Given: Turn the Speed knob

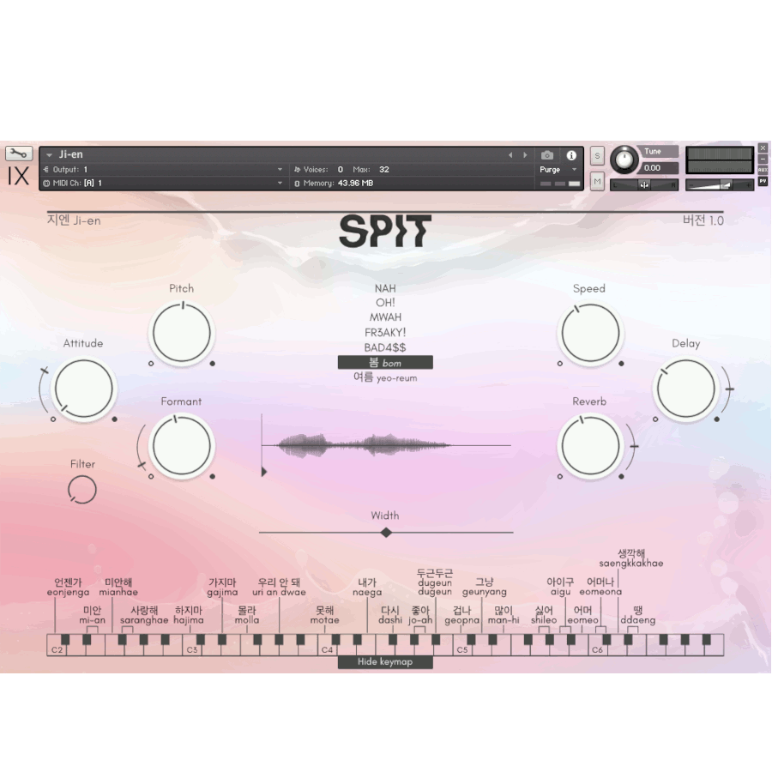Looking at the screenshot, I should tap(590, 334).
